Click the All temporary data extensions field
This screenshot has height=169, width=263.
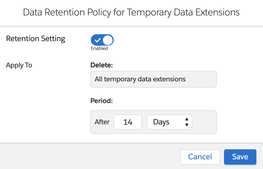tap(153, 79)
